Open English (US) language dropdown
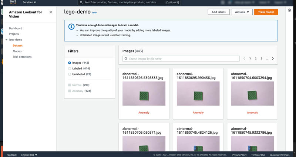 tap(29, 155)
